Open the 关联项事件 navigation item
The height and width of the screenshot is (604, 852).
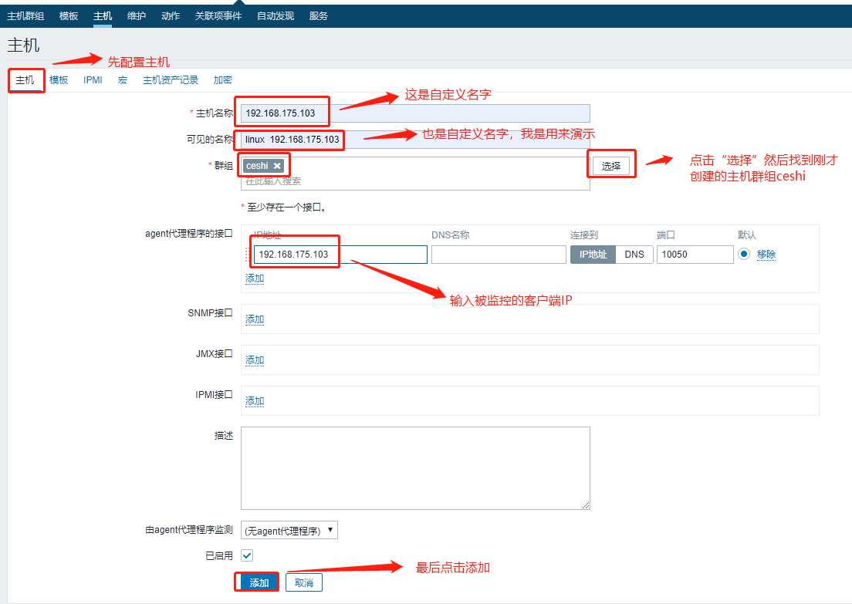coord(218,15)
